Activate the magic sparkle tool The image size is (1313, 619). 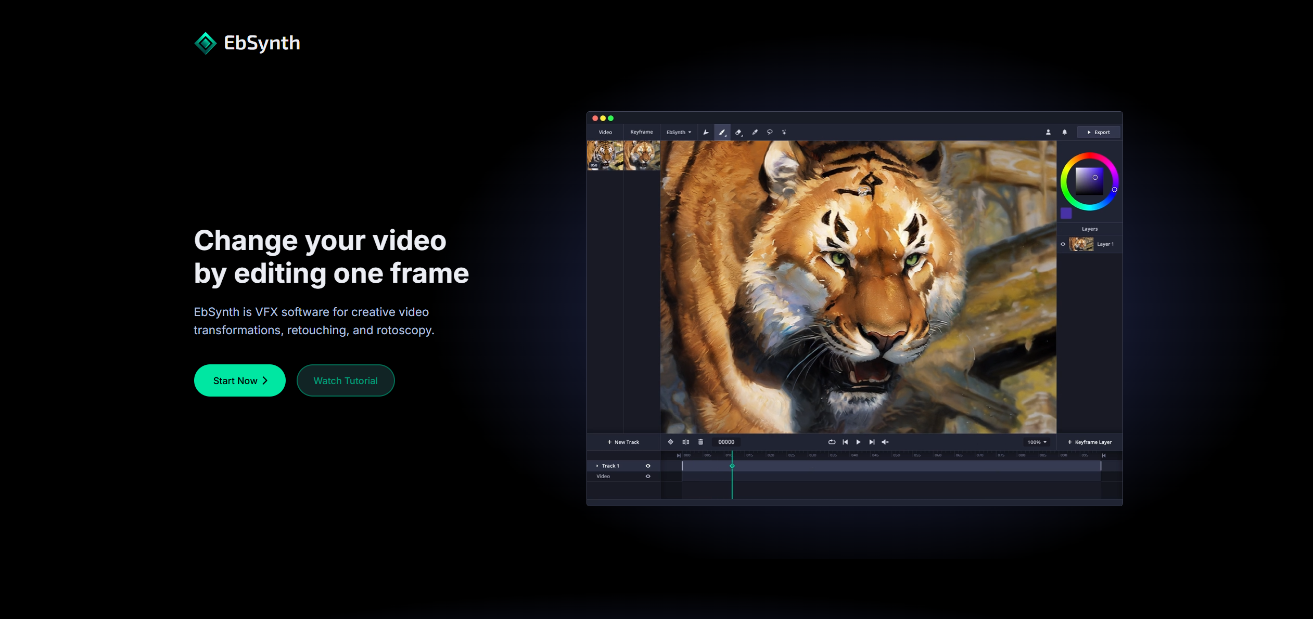tap(784, 133)
